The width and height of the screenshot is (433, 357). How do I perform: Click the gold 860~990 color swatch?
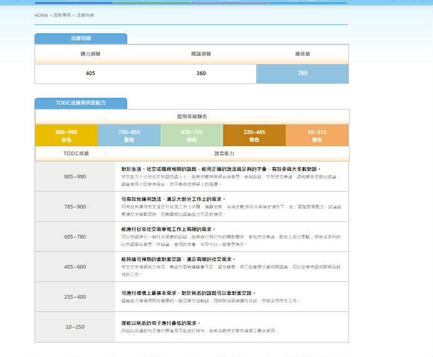pos(66,136)
